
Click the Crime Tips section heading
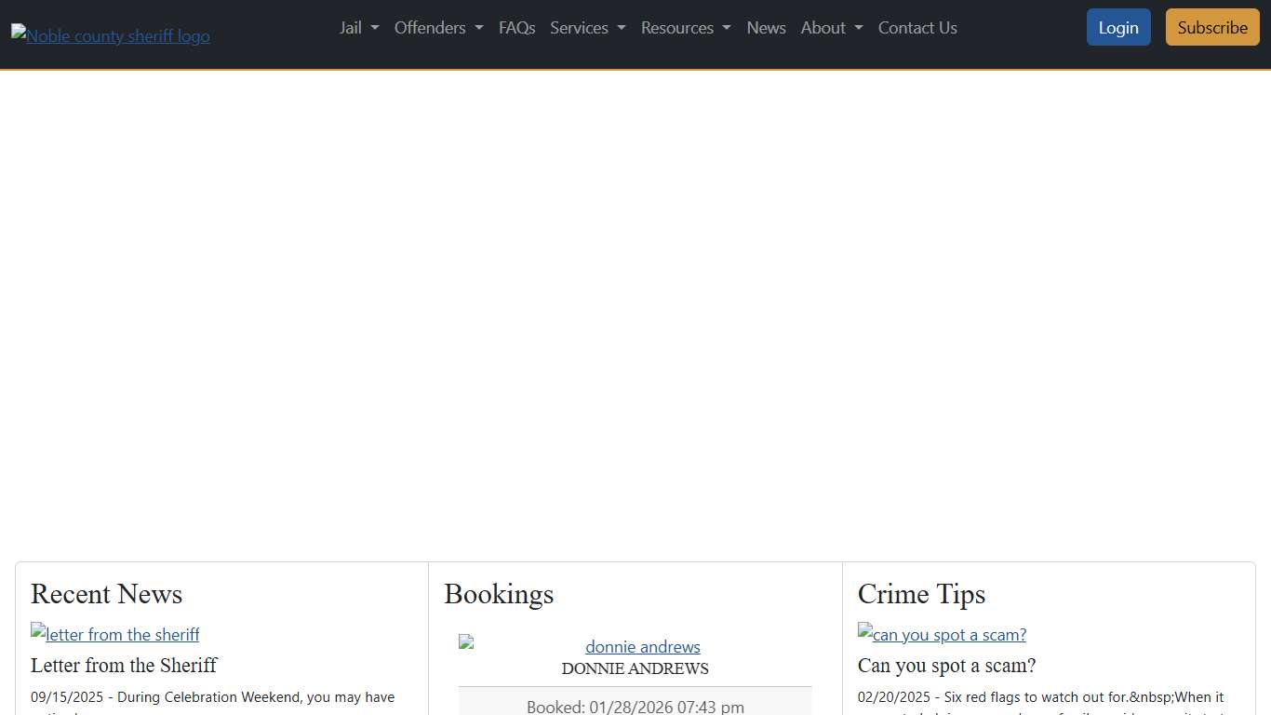(921, 594)
